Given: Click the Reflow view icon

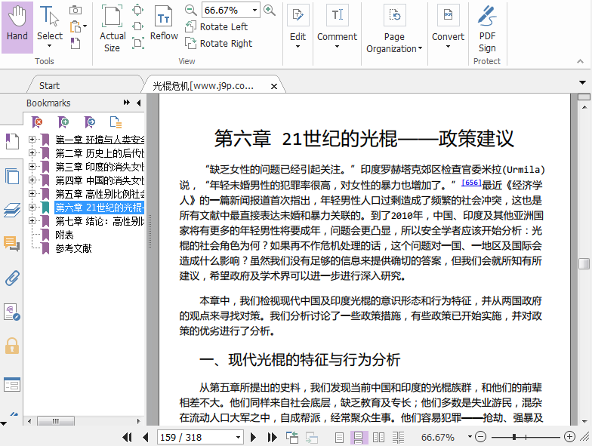Looking at the screenshot, I should pyautogui.click(x=164, y=26).
